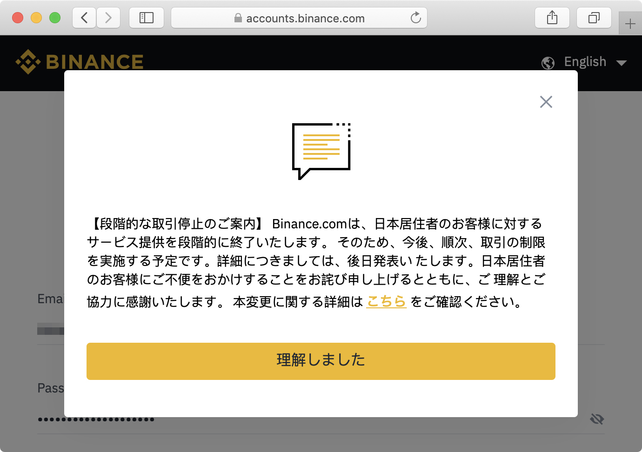Screen dimensions: 642x452
Task: Click the page reload icon
Action: 415,18
